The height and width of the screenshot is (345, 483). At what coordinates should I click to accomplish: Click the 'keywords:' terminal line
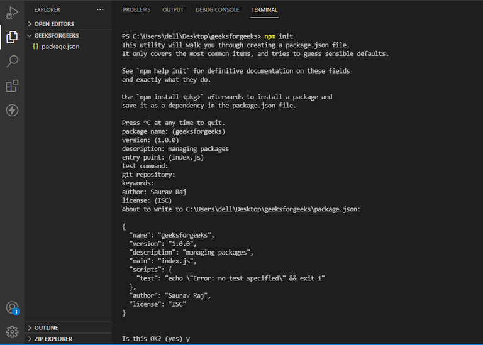(x=138, y=183)
